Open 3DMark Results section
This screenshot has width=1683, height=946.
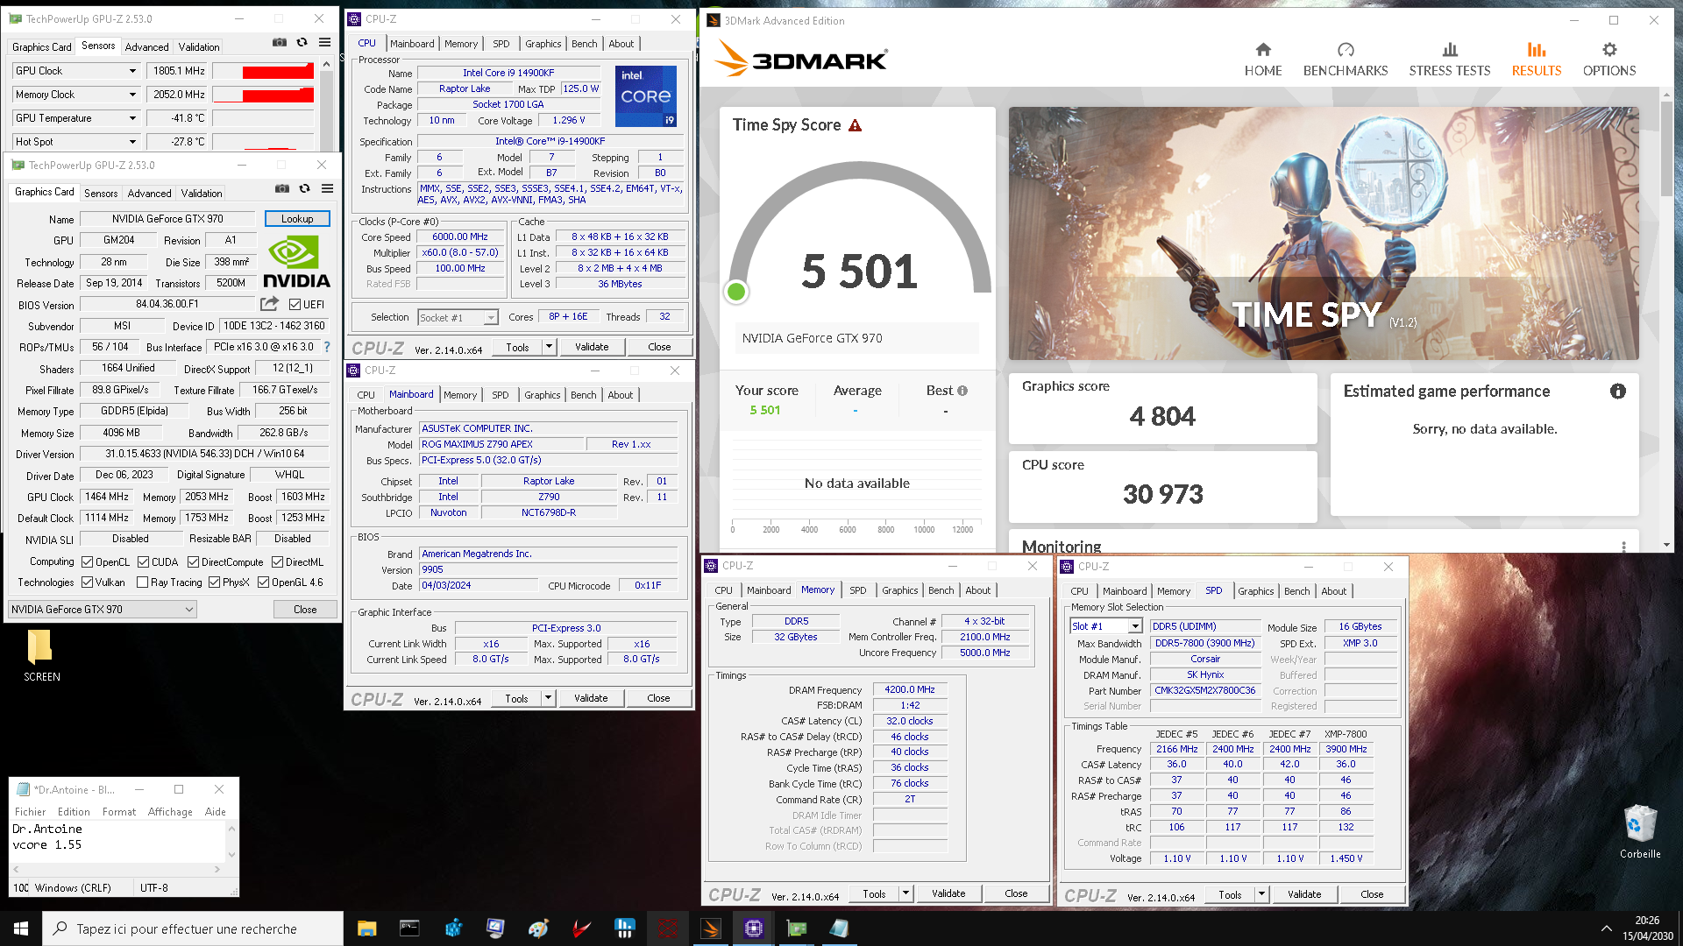[x=1536, y=60]
